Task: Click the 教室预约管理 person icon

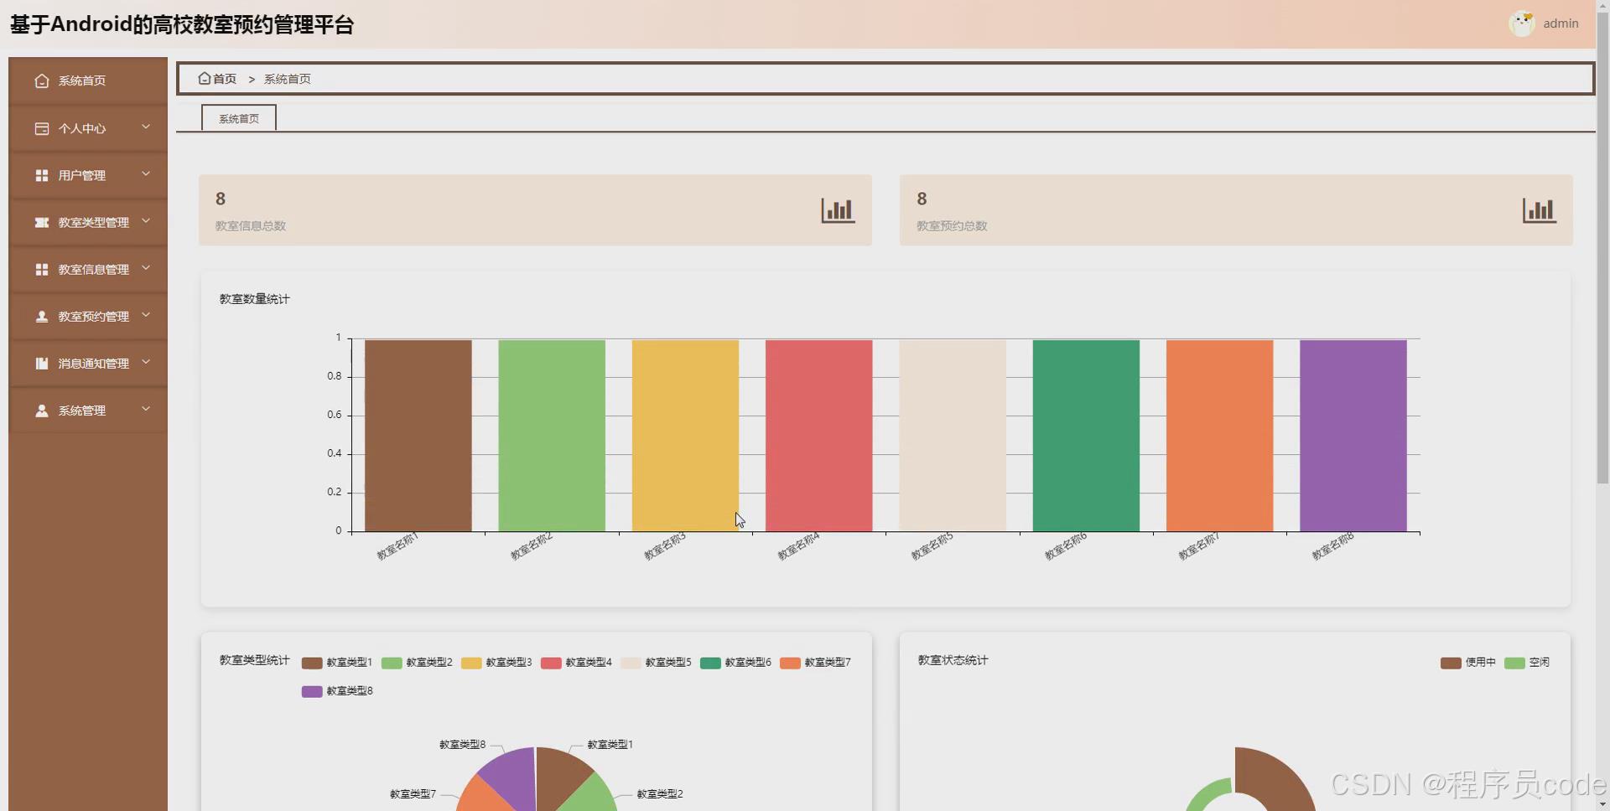Action: click(x=42, y=316)
